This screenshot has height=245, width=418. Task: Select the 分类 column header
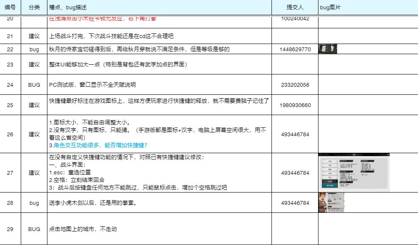point(34,8)
